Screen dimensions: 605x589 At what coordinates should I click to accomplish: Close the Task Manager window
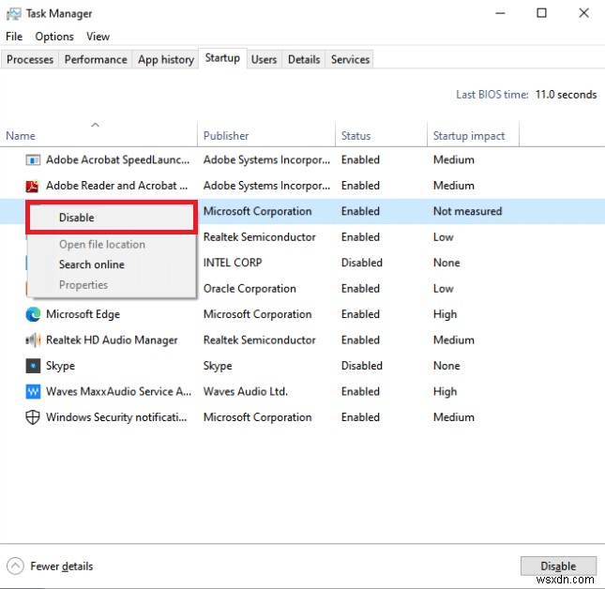[x=583, y=13]
